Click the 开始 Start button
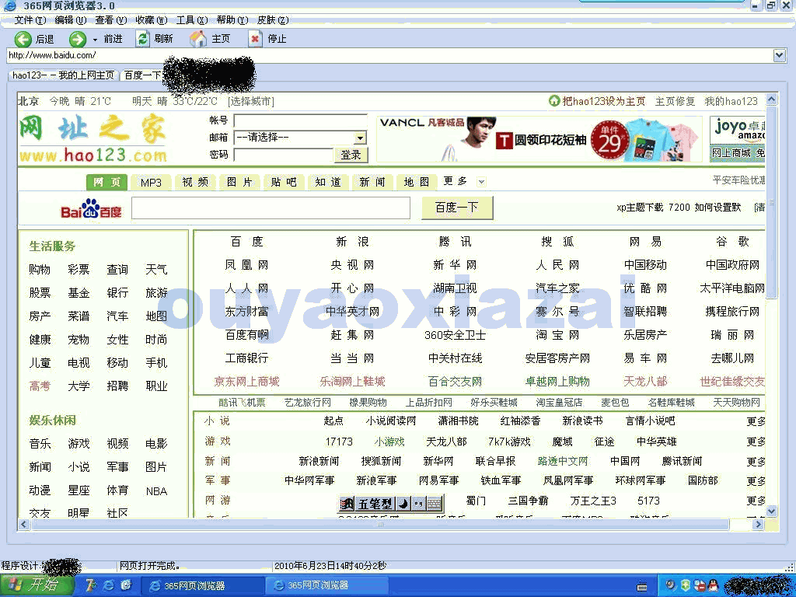 [x=36, y=585]
